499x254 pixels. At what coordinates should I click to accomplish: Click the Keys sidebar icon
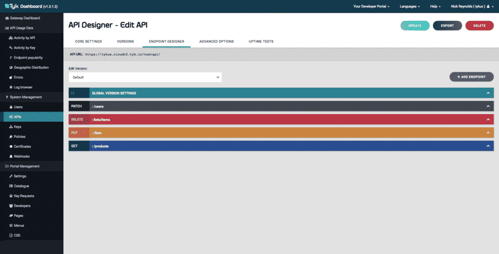[11, 127]
